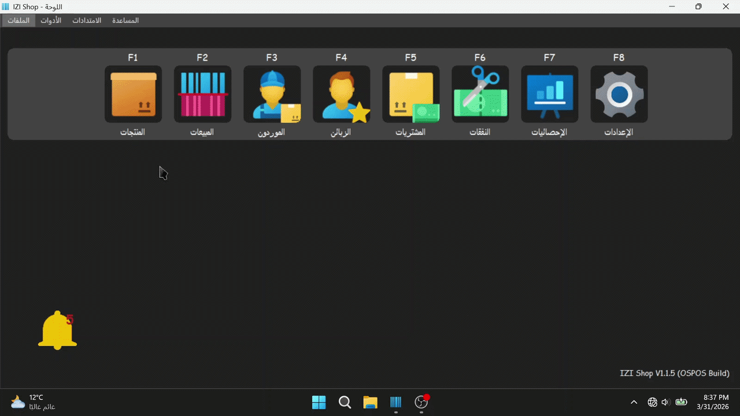Open the Extensions (الامتدادات) menu
This screenshot has width=740, height=416.
coord(87,20)
